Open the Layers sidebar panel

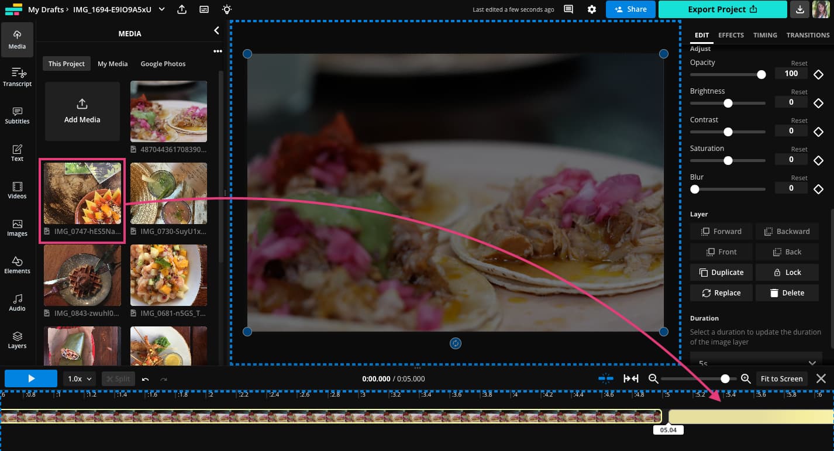pos(17,339)
